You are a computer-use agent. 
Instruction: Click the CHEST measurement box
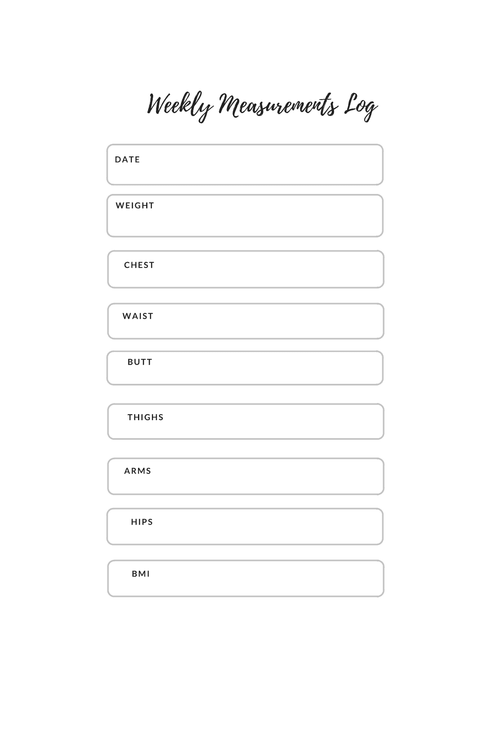(246, 269)
